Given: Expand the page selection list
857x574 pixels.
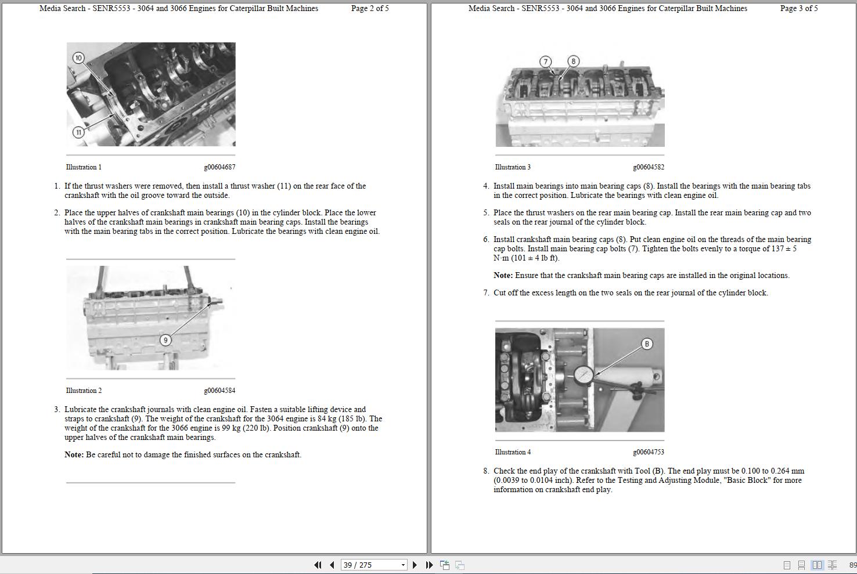Looking at the screenshot, I should [x=403, y=564].
